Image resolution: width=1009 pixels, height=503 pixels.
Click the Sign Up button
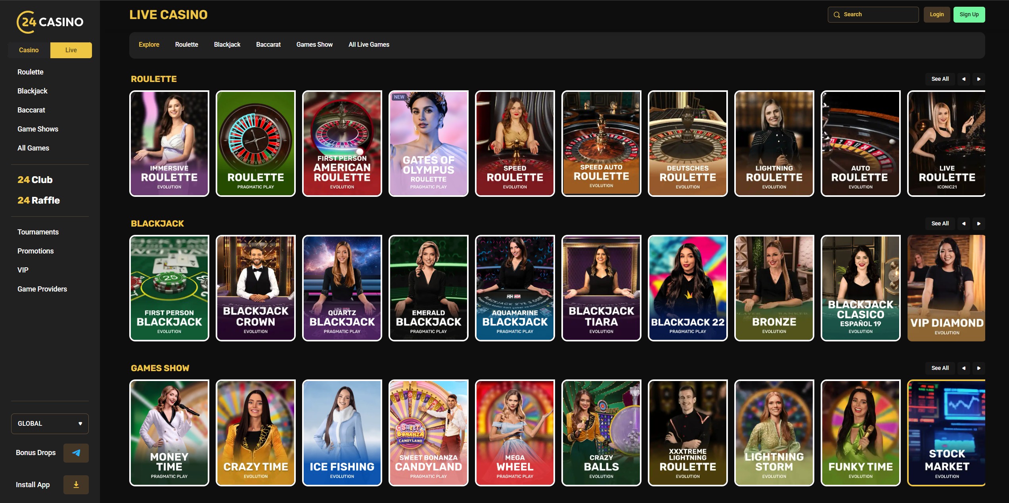pos(969,15)
